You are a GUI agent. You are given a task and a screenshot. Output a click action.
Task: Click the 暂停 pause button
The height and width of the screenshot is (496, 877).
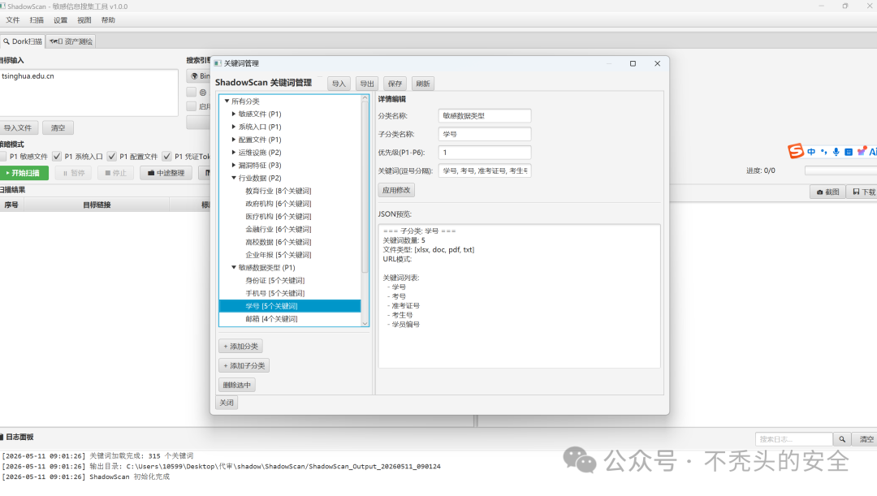[x=74, y=174]
